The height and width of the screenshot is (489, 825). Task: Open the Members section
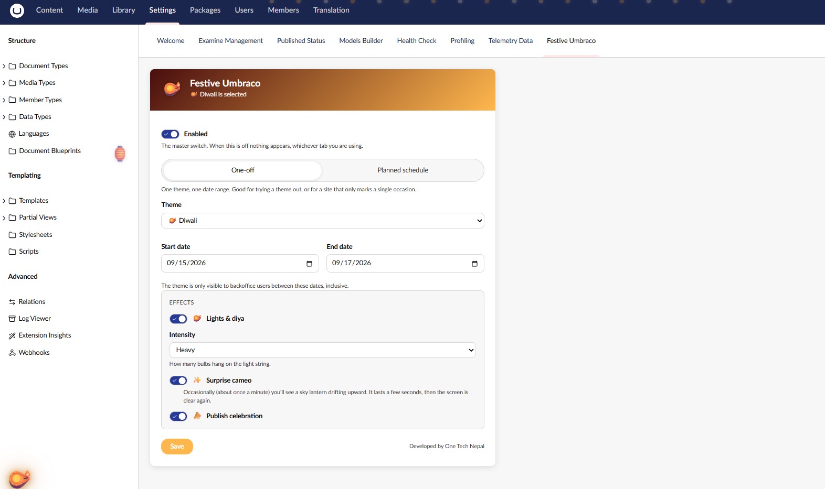pos(283,10)
